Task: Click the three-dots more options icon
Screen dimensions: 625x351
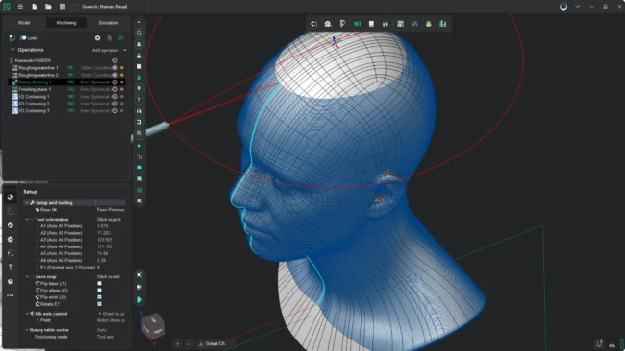Action: pos(11,295)
